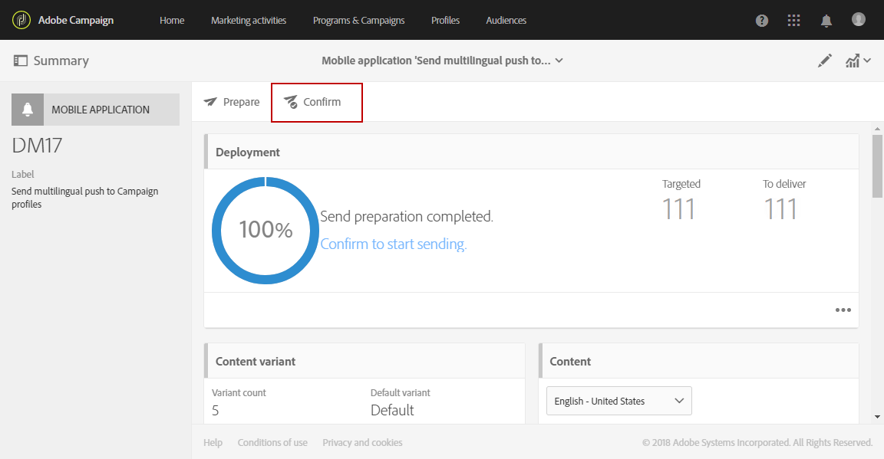
Task: Click the Deployment block header
Action: pyautogui.click(x=531, y=152)
